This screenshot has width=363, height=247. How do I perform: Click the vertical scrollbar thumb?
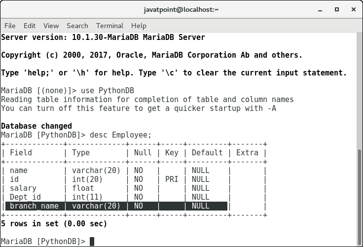[x=359, y=196]
